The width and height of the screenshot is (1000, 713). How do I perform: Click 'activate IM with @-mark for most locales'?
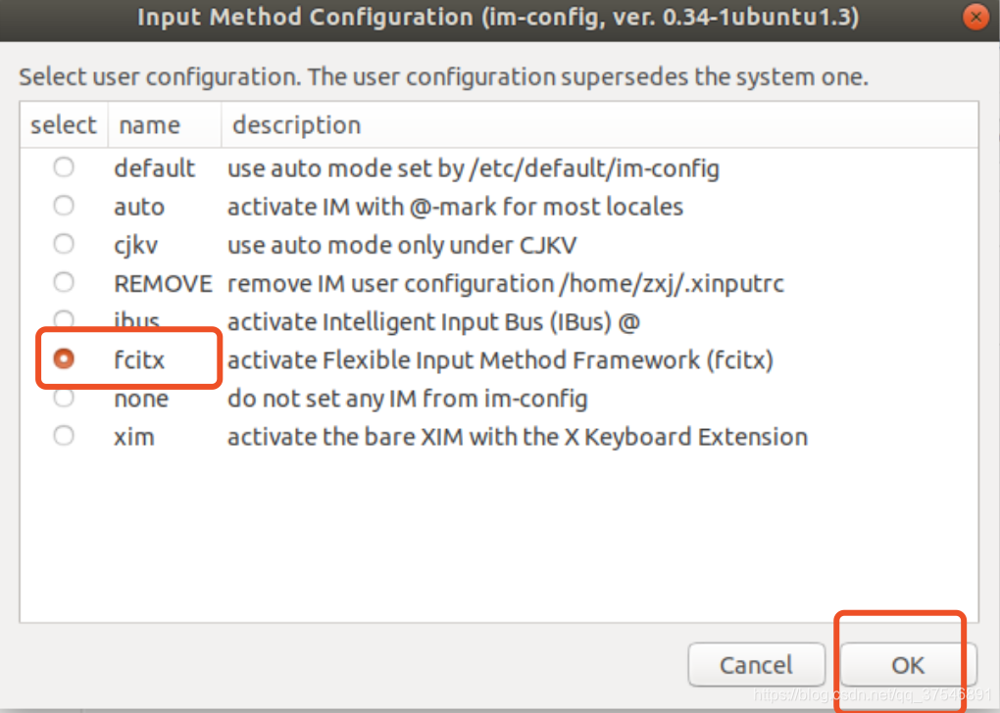tap(455, 207)
